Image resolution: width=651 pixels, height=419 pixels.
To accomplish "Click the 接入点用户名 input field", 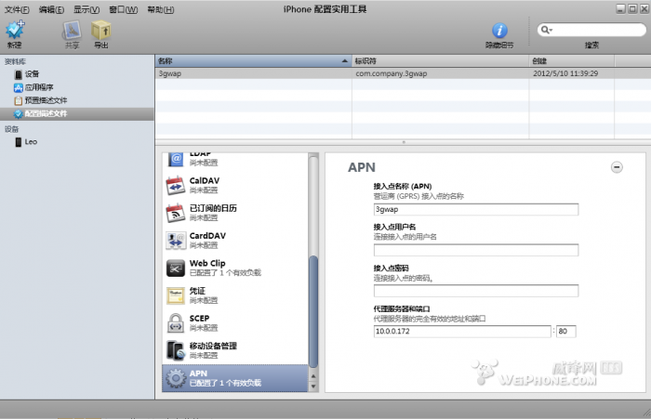I will (x=476, y=250).
